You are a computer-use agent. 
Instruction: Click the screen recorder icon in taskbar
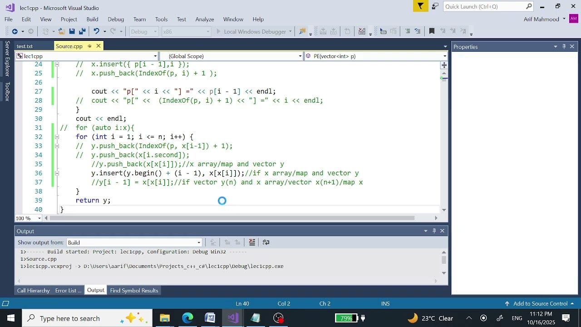(x=278, y=318)
